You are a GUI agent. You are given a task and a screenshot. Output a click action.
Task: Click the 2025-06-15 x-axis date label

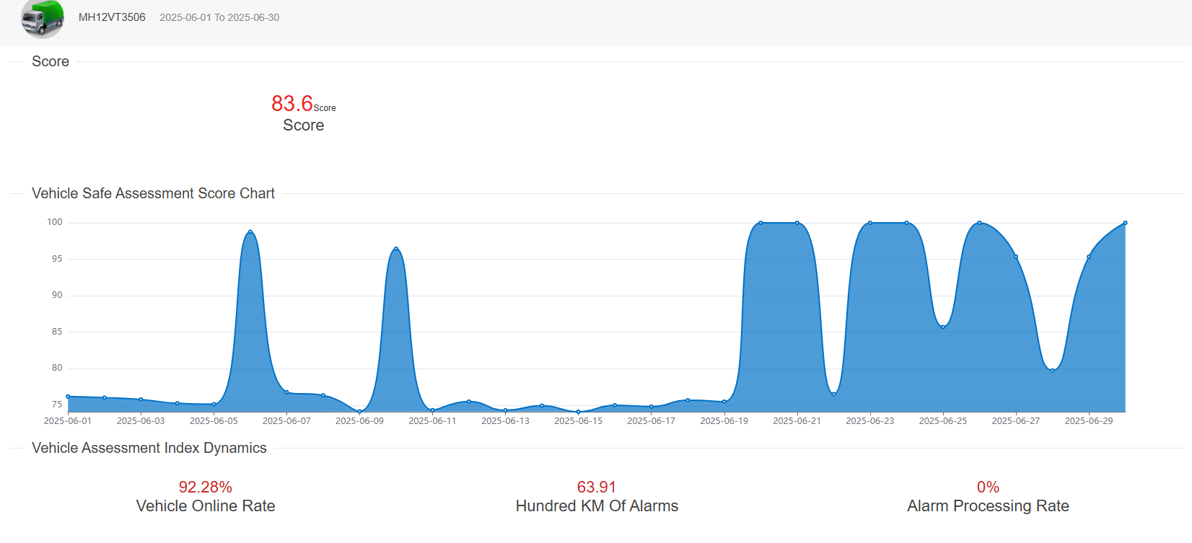coord(578,421)
